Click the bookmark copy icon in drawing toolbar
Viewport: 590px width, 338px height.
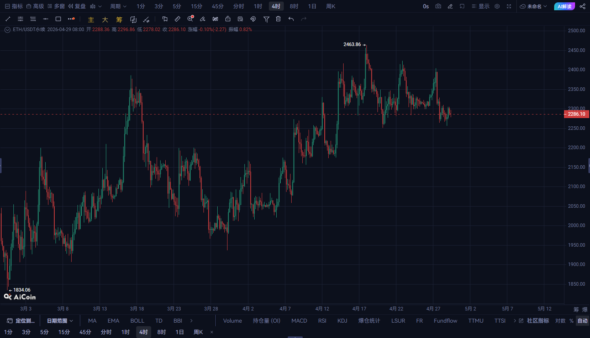click(165, 19)
